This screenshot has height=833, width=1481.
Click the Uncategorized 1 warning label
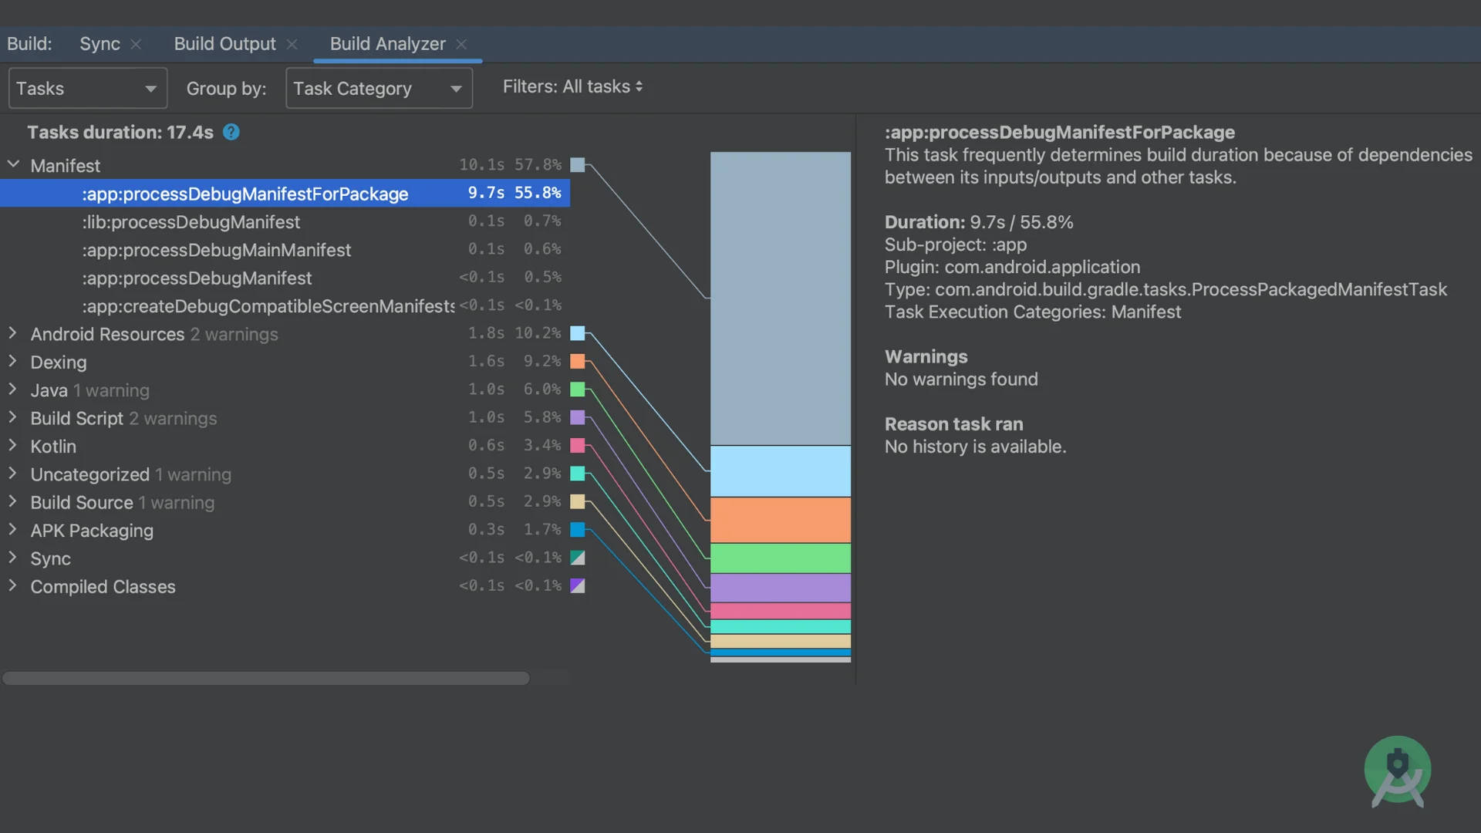point(193,474)
